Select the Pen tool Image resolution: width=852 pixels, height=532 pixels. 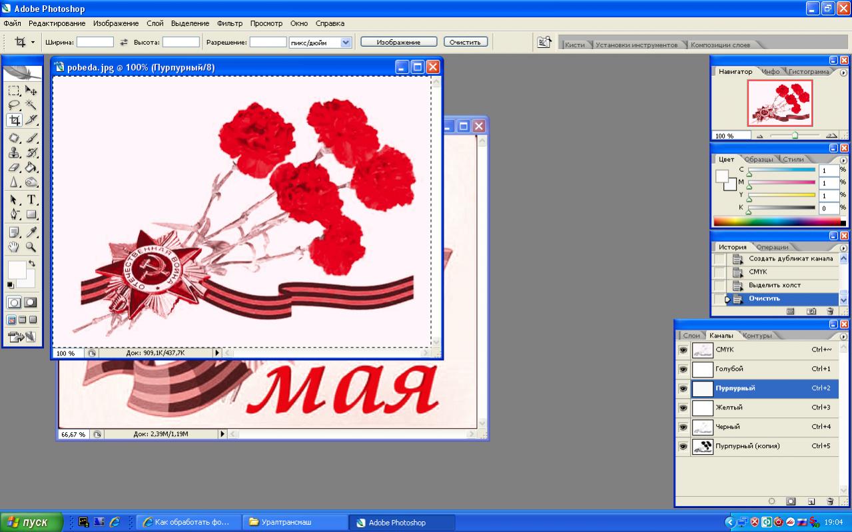pyautogui.click(x=14, y=214)
